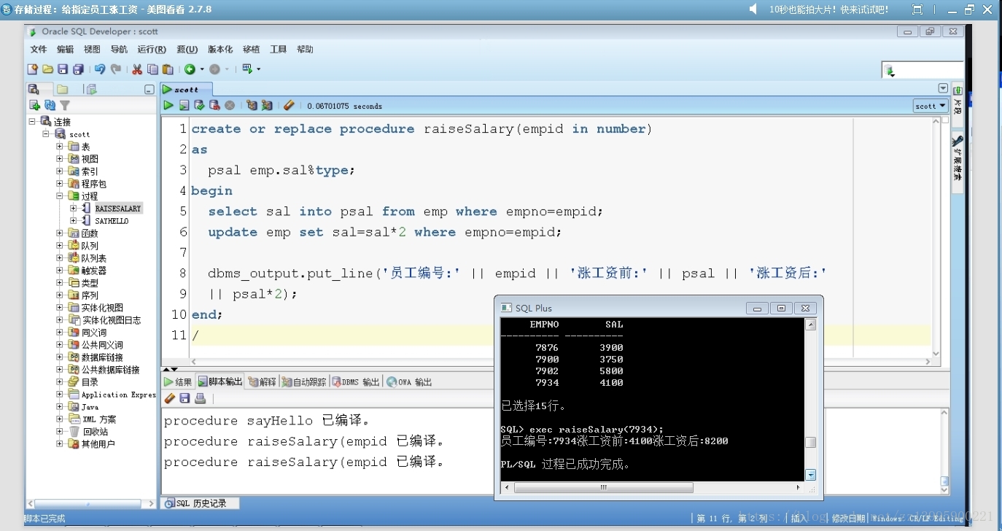Collapse the scott connection node
The image size is (1002, 531).
pos(46,134)
